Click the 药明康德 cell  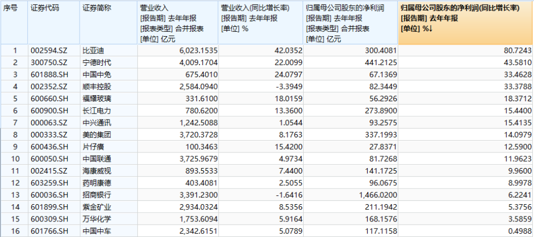coord(97,183)
